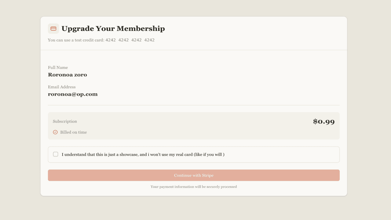Image resolution: width=391 pixels, height=220 pixels.
Task: Click the 'I understand that this is just a showcase' label
Action: 143,155
